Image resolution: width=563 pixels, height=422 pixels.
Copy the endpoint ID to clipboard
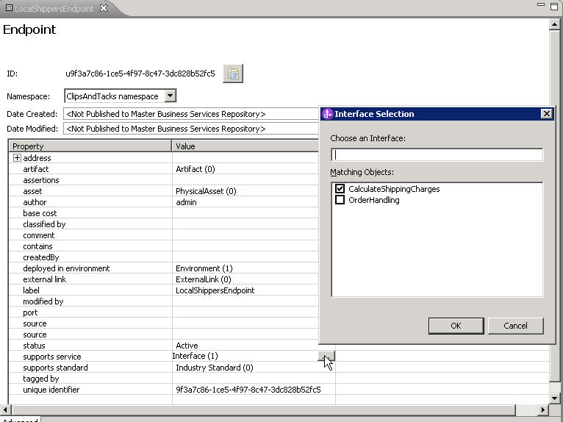click(233, 74)
